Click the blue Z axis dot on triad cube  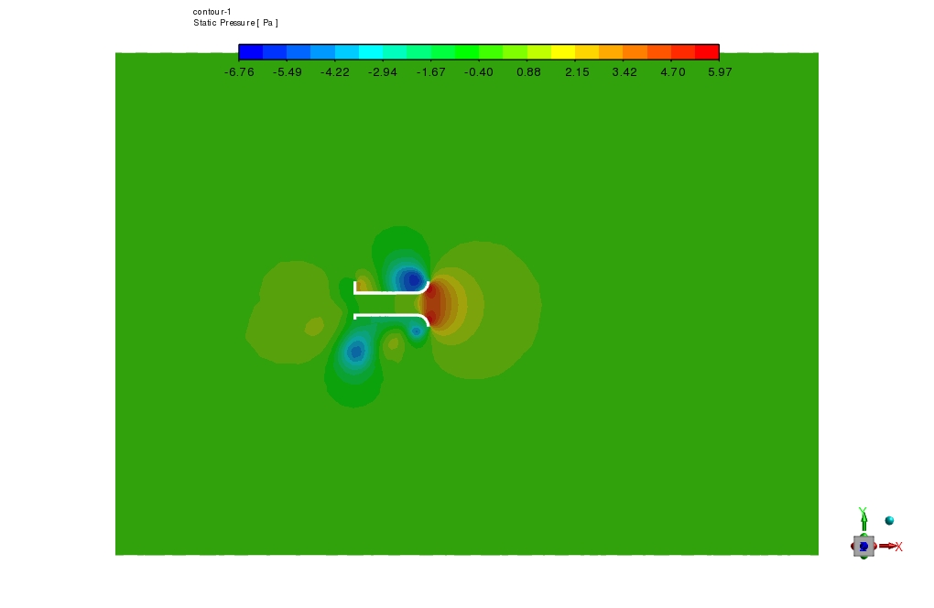[863, 546]
